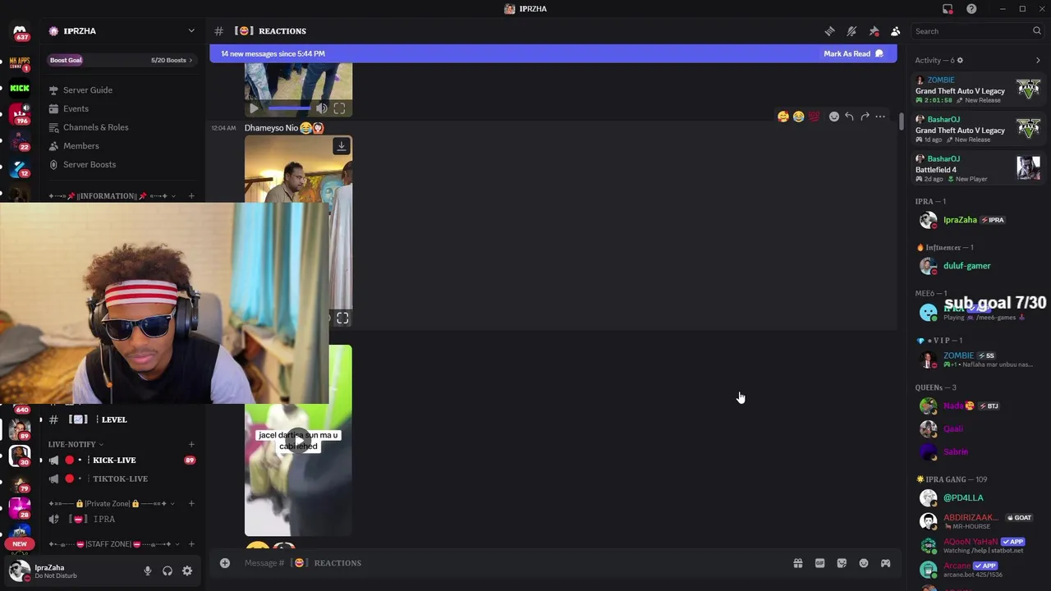Open the sticker picker icon
The width and height of the screenshot is (1051, 591).
click(842, 563)
